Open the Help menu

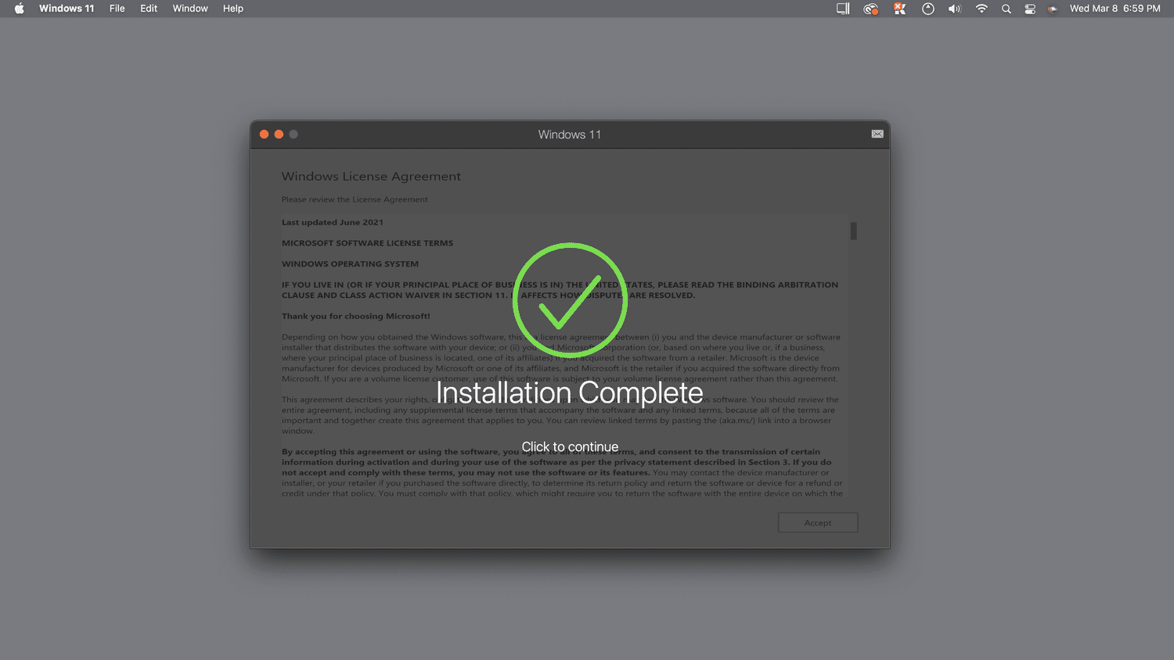(233, 9)
